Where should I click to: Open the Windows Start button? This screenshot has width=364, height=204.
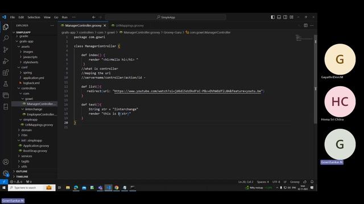(x=4, y=188)
